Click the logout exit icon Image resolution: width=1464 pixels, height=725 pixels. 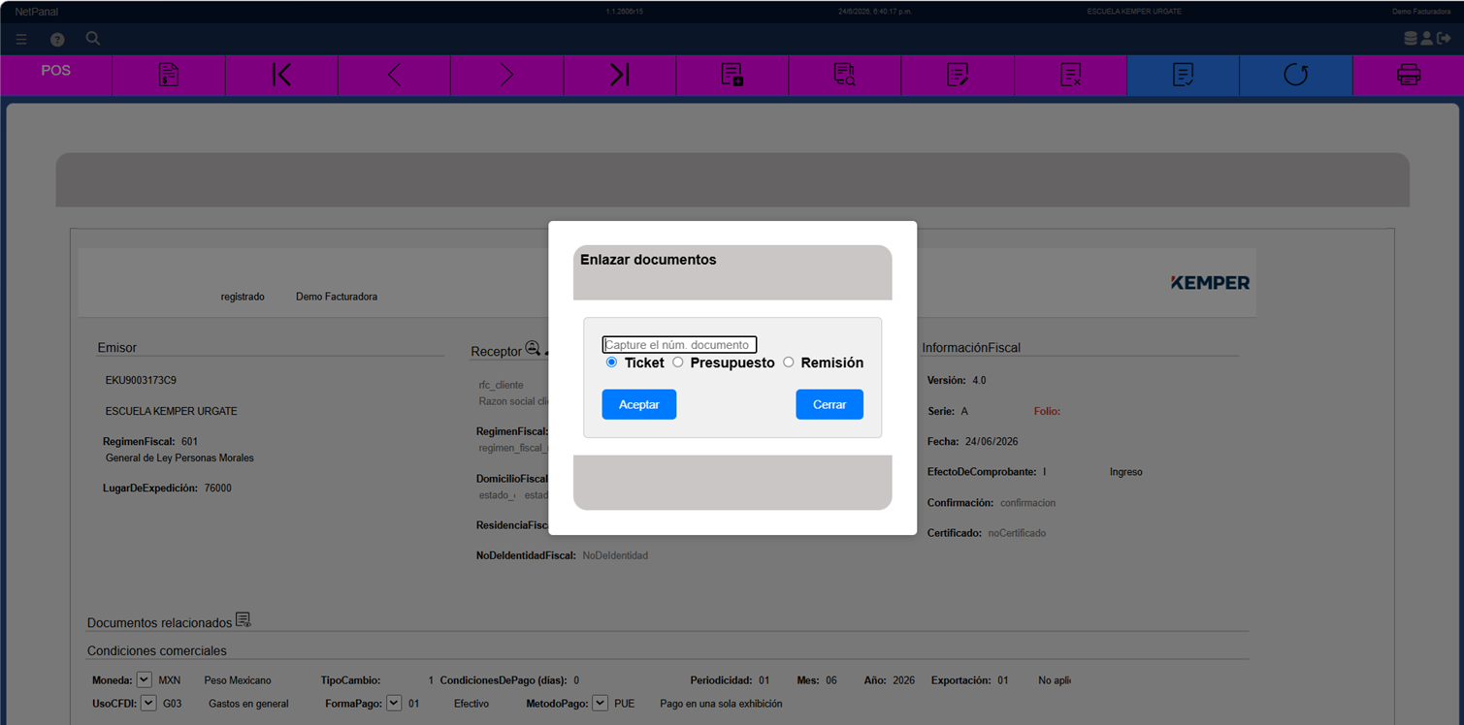tap(1444, 39)
